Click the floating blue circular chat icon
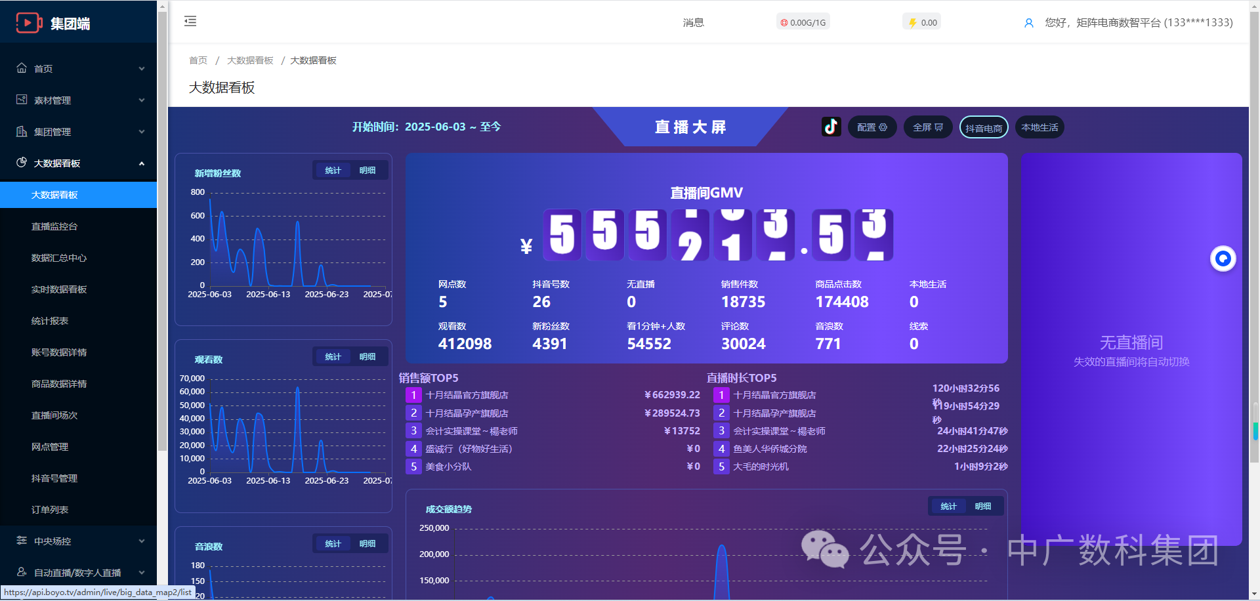 point(1223,259)
